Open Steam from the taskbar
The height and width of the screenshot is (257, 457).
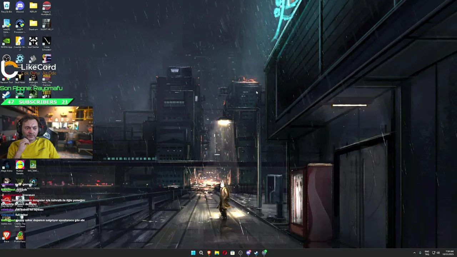tap(256, 253)
